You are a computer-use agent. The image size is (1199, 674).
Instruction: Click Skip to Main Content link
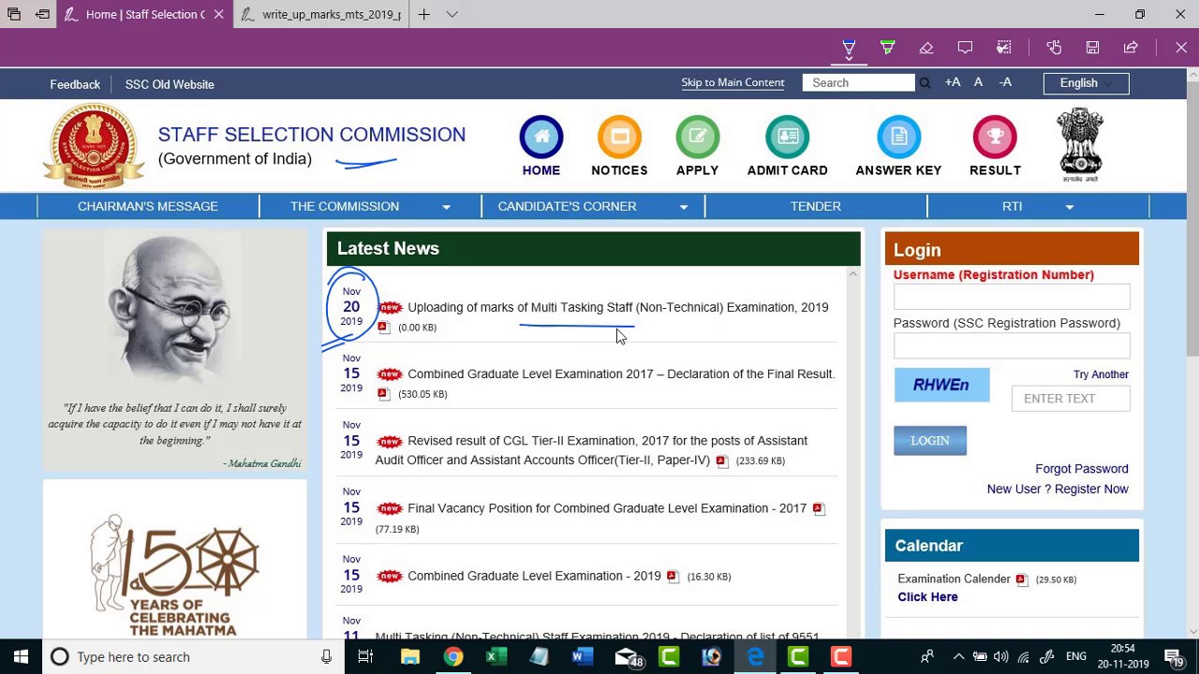[x=733, y=82]
